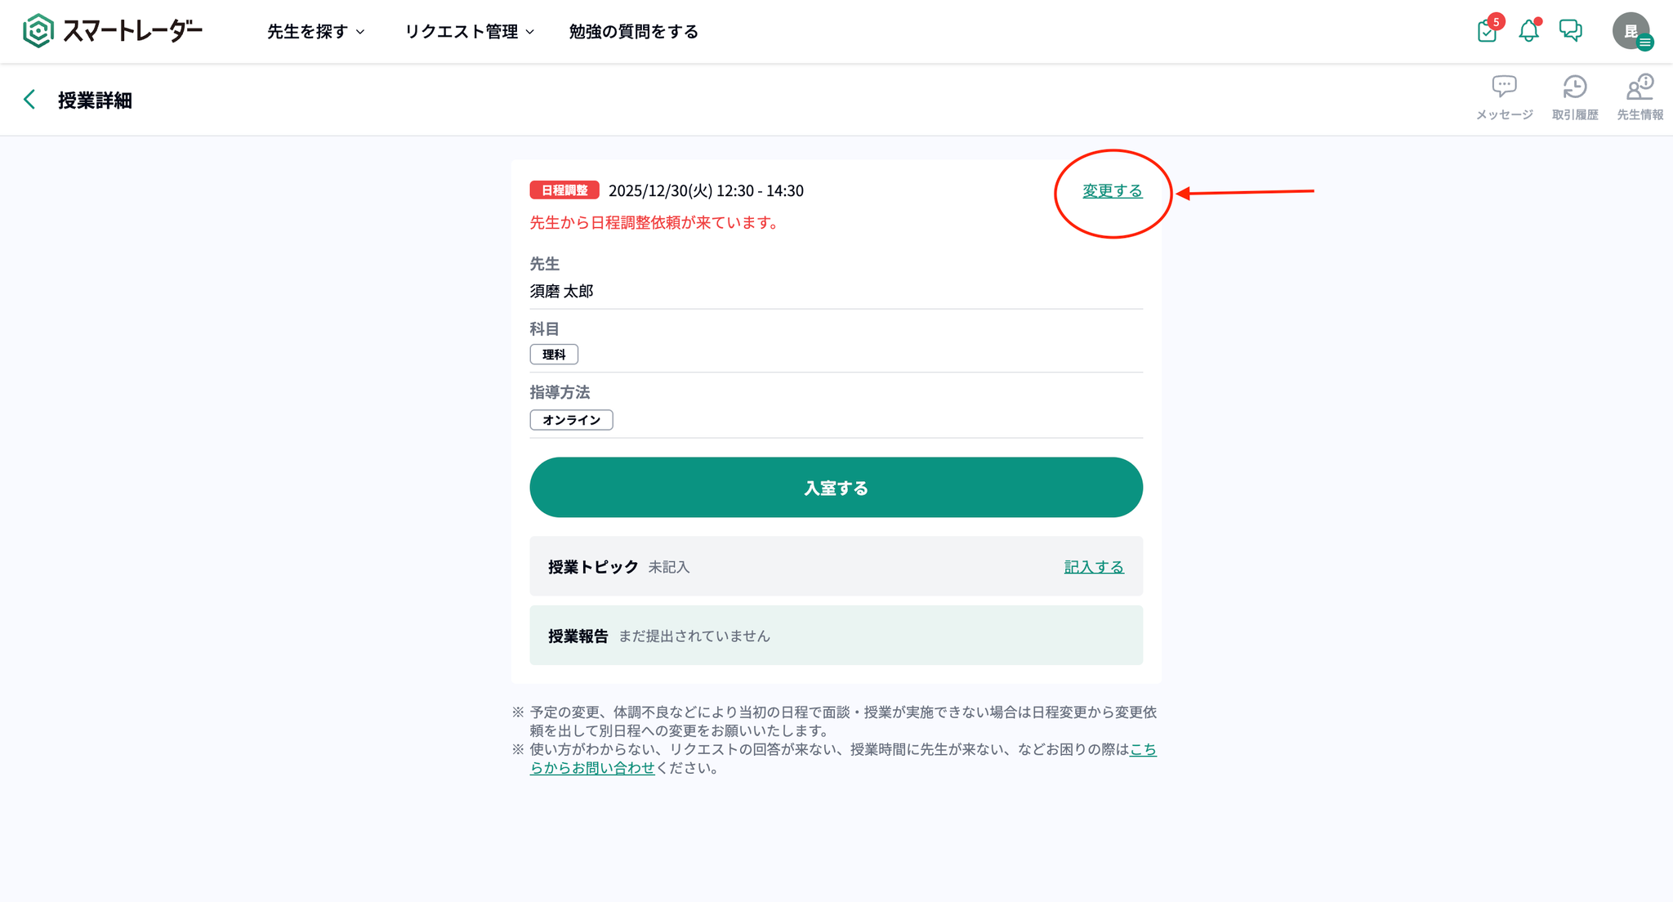The image size is (1673, 902).
Task: Open the 先生情報 teacher info icon
Action: 1640,87
